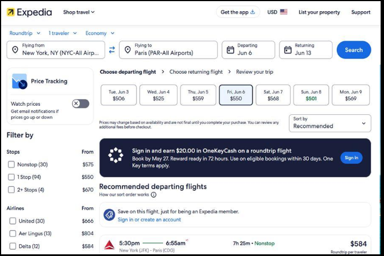Open the info icon next to sort order
Viewport: 384px width, 256px height.
point(153,195)
